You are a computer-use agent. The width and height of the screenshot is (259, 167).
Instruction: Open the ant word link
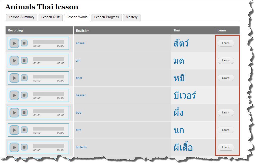tap(78, 61)
